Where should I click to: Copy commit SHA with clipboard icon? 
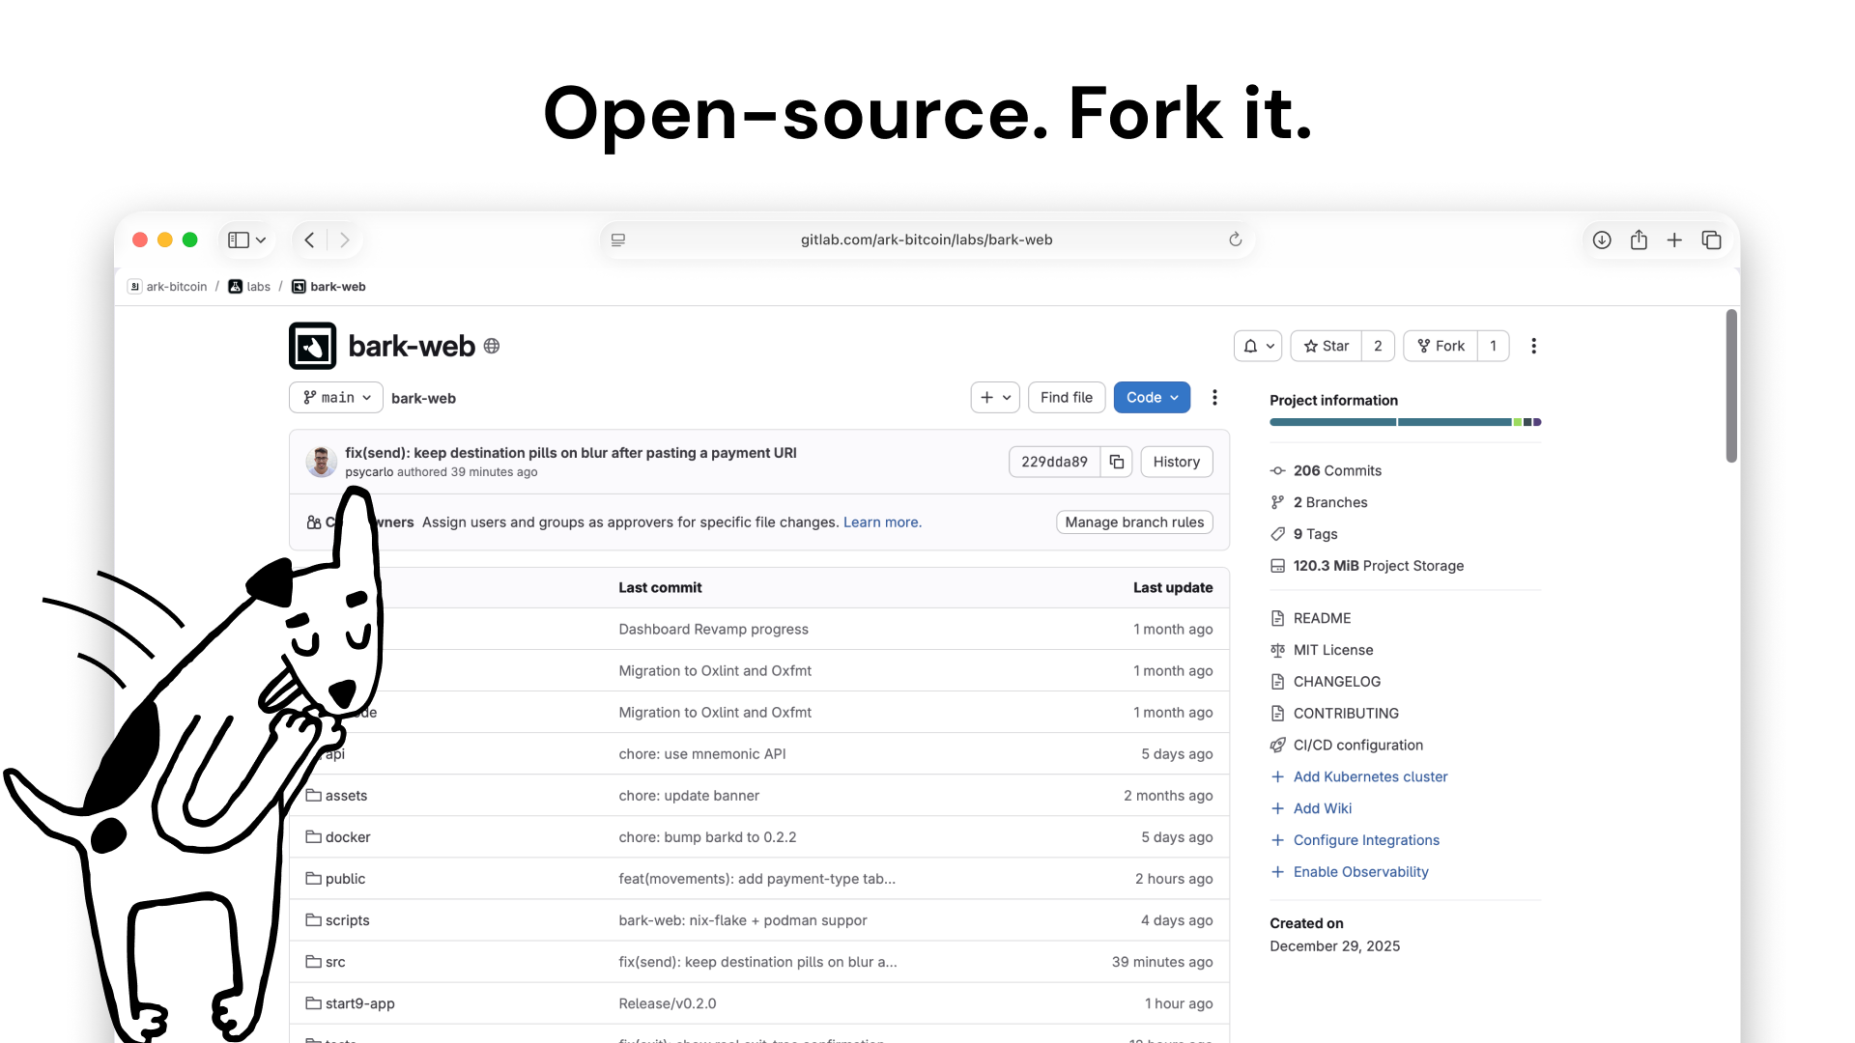[1116, 462]
